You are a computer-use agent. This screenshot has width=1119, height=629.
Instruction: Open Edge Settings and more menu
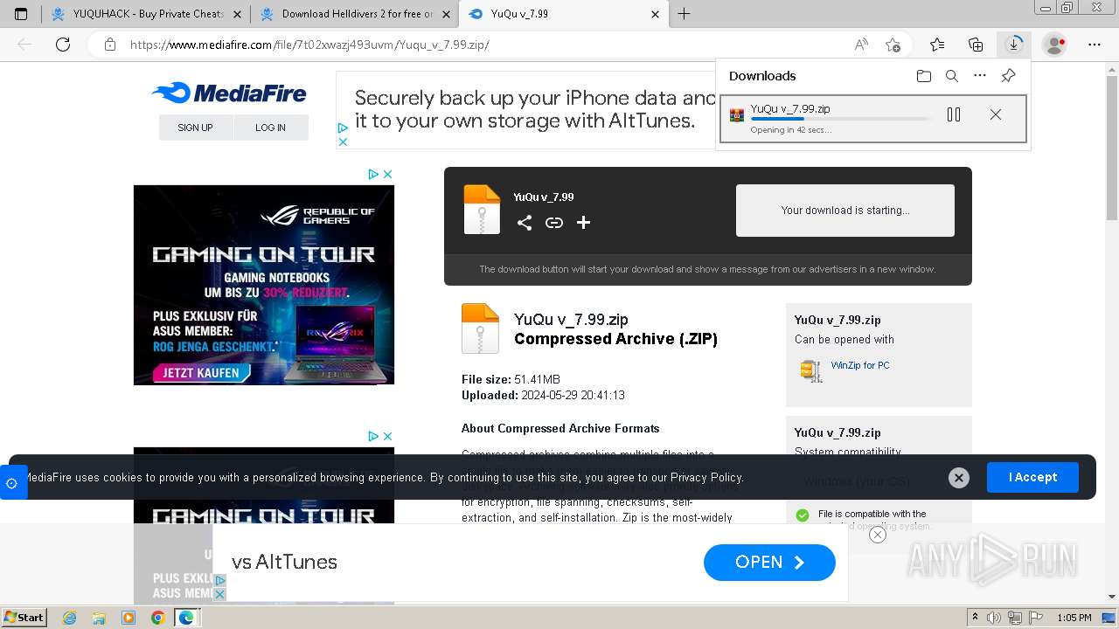[x=1094, y=45]
